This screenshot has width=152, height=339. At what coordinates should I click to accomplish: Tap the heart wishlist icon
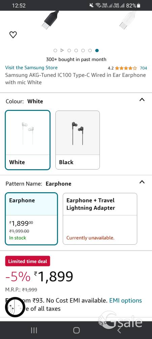pyautogui.click(x=13, y=35)
